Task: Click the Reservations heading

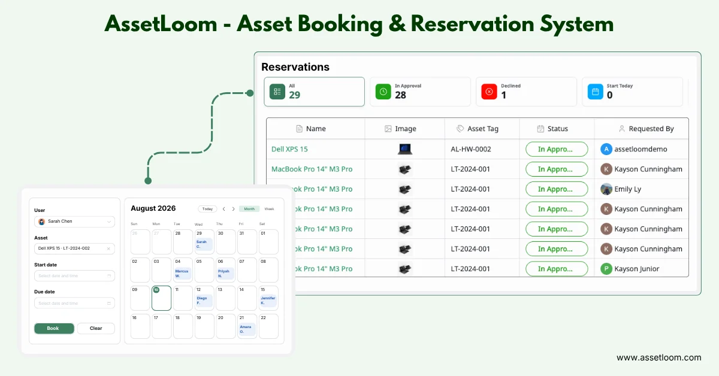Action: click(x=295, y=67)
